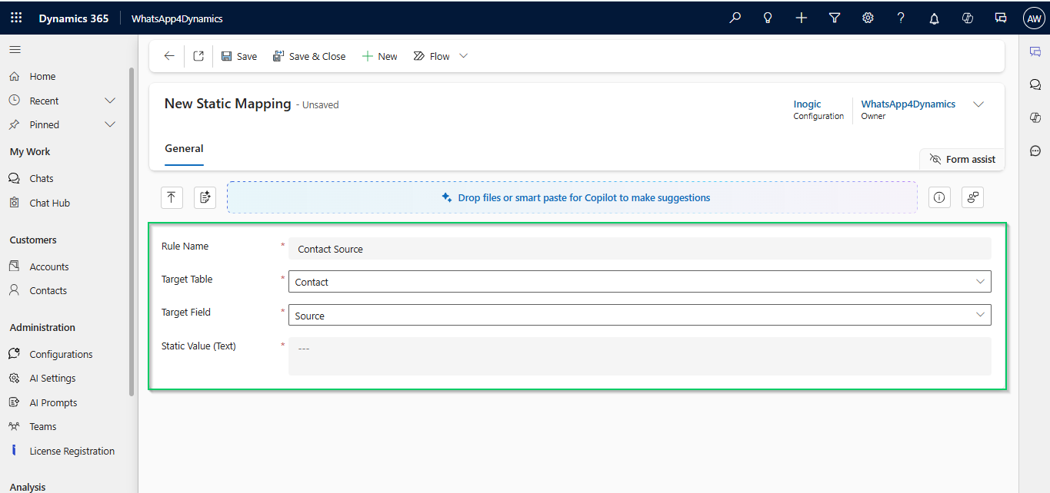
Task: Click the back arrow in command bar
Action: pos(169,56)
